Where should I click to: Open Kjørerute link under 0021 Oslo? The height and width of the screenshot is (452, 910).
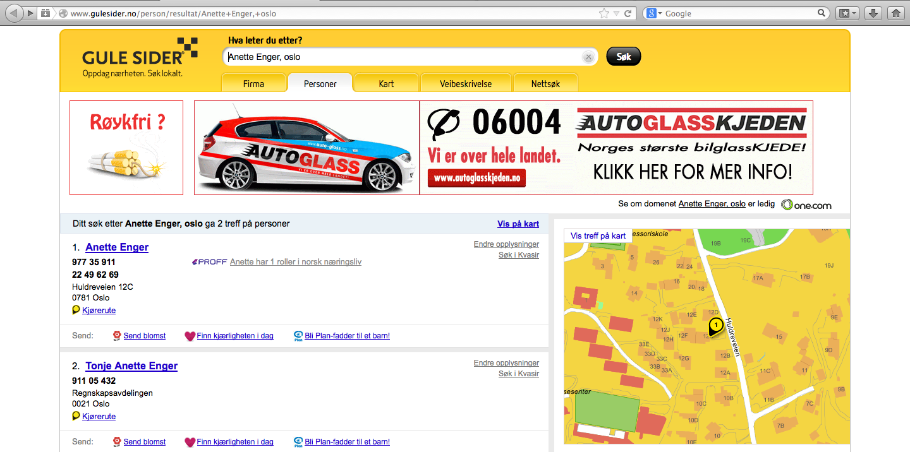99,417
